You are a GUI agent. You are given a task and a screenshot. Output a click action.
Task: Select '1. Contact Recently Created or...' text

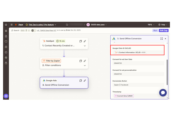58,45
